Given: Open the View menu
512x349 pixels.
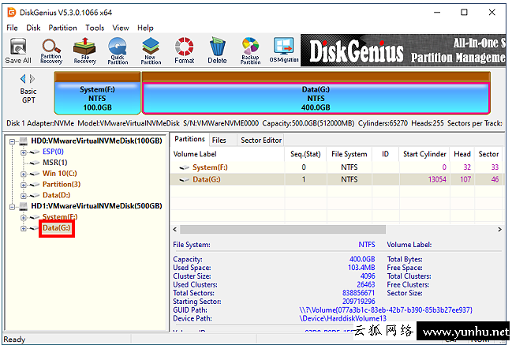Looking at the screenshot, I should pyautogui.click(x=121, y=28).
